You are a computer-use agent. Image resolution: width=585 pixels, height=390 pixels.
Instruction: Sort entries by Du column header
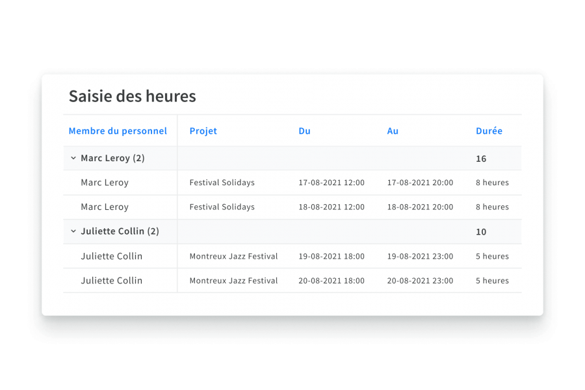(x=304, y=131)
